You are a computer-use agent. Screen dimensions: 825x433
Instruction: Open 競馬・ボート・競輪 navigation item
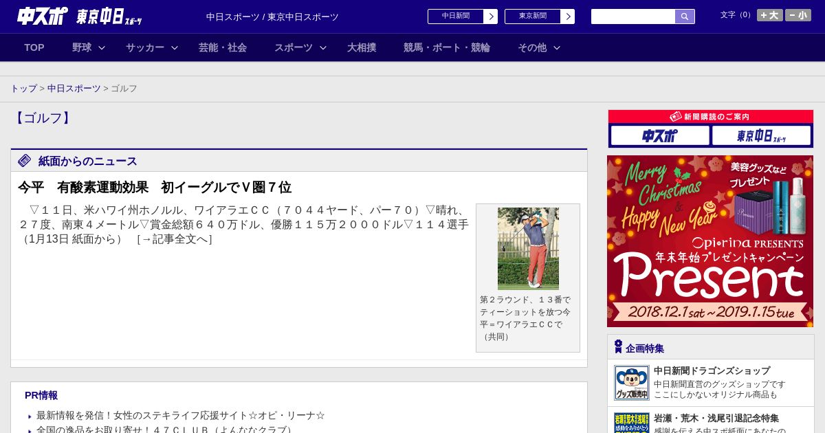tap(447, 47)
